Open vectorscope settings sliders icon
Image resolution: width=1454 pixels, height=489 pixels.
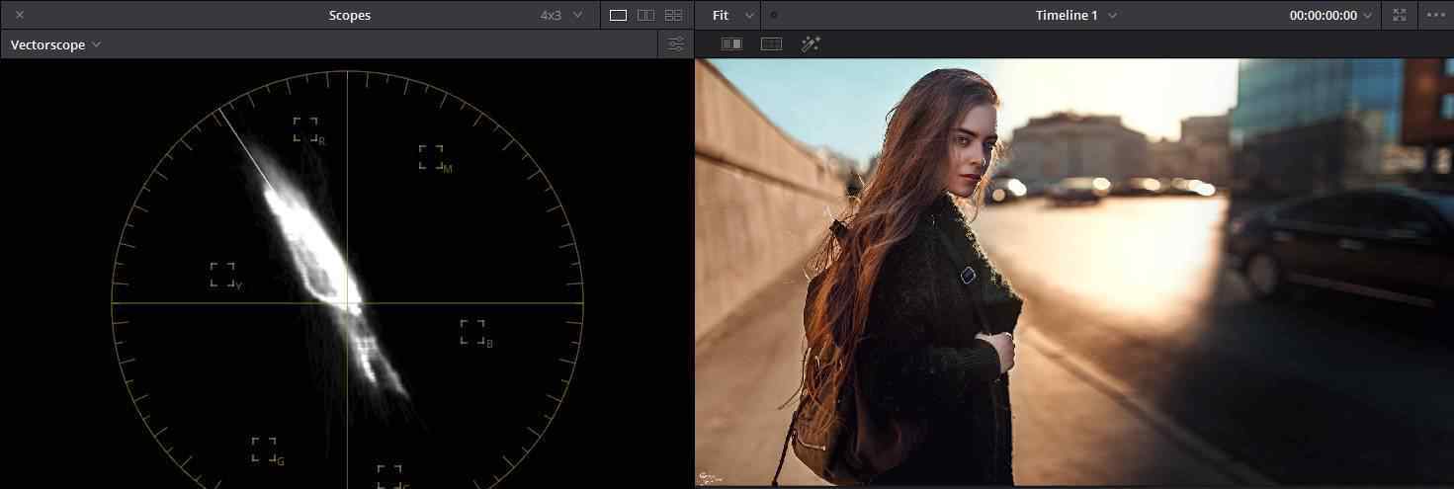pyautogui.click(x=676, y=44)
